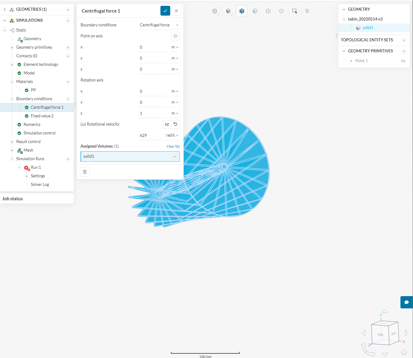Add a geometry primitive in right panel
413x358 pixels.
click(404, 51)
